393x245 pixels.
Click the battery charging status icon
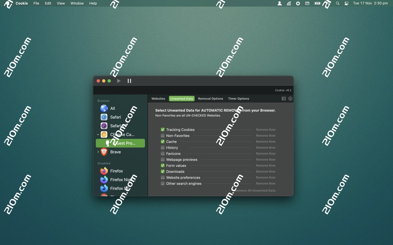318,3
